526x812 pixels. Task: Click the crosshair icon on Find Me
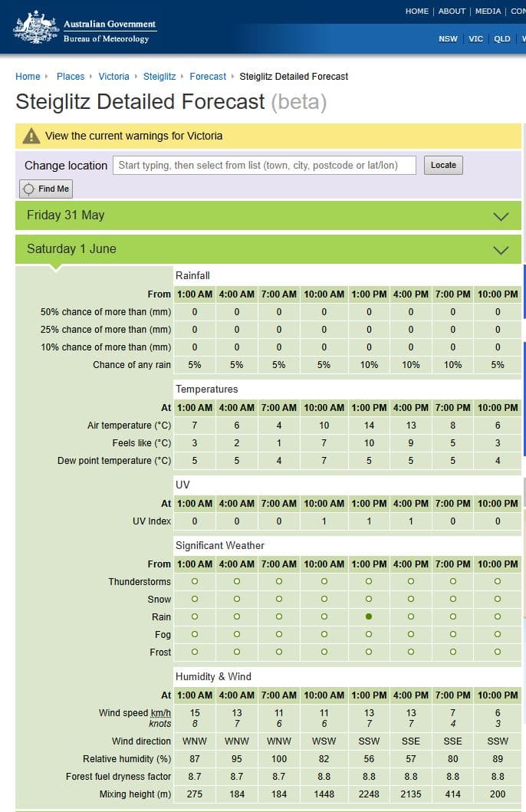29,189
